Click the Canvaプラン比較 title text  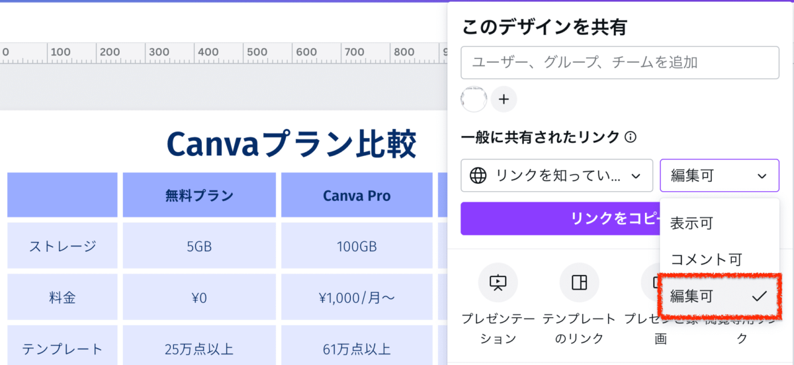pos(291,143)
